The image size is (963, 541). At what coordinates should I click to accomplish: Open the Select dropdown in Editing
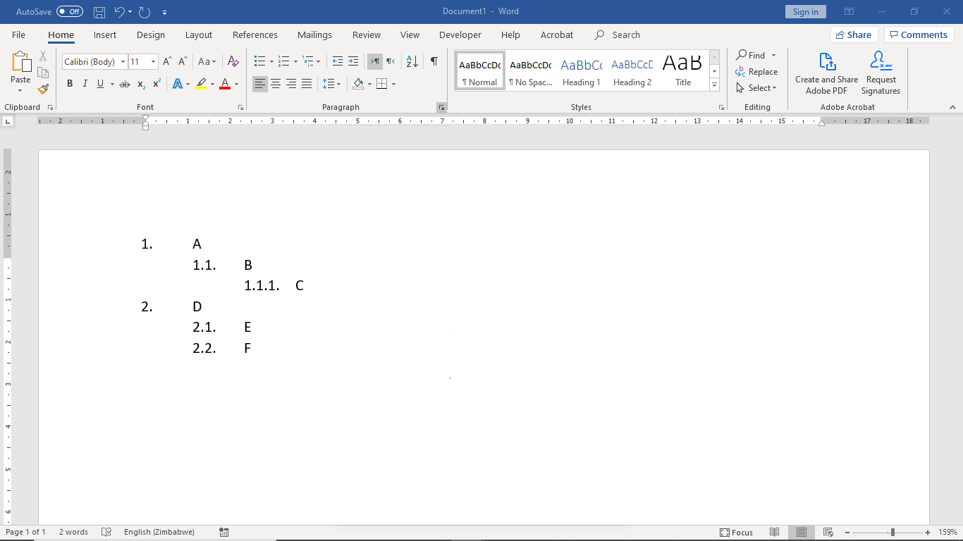tap(756, 88)
